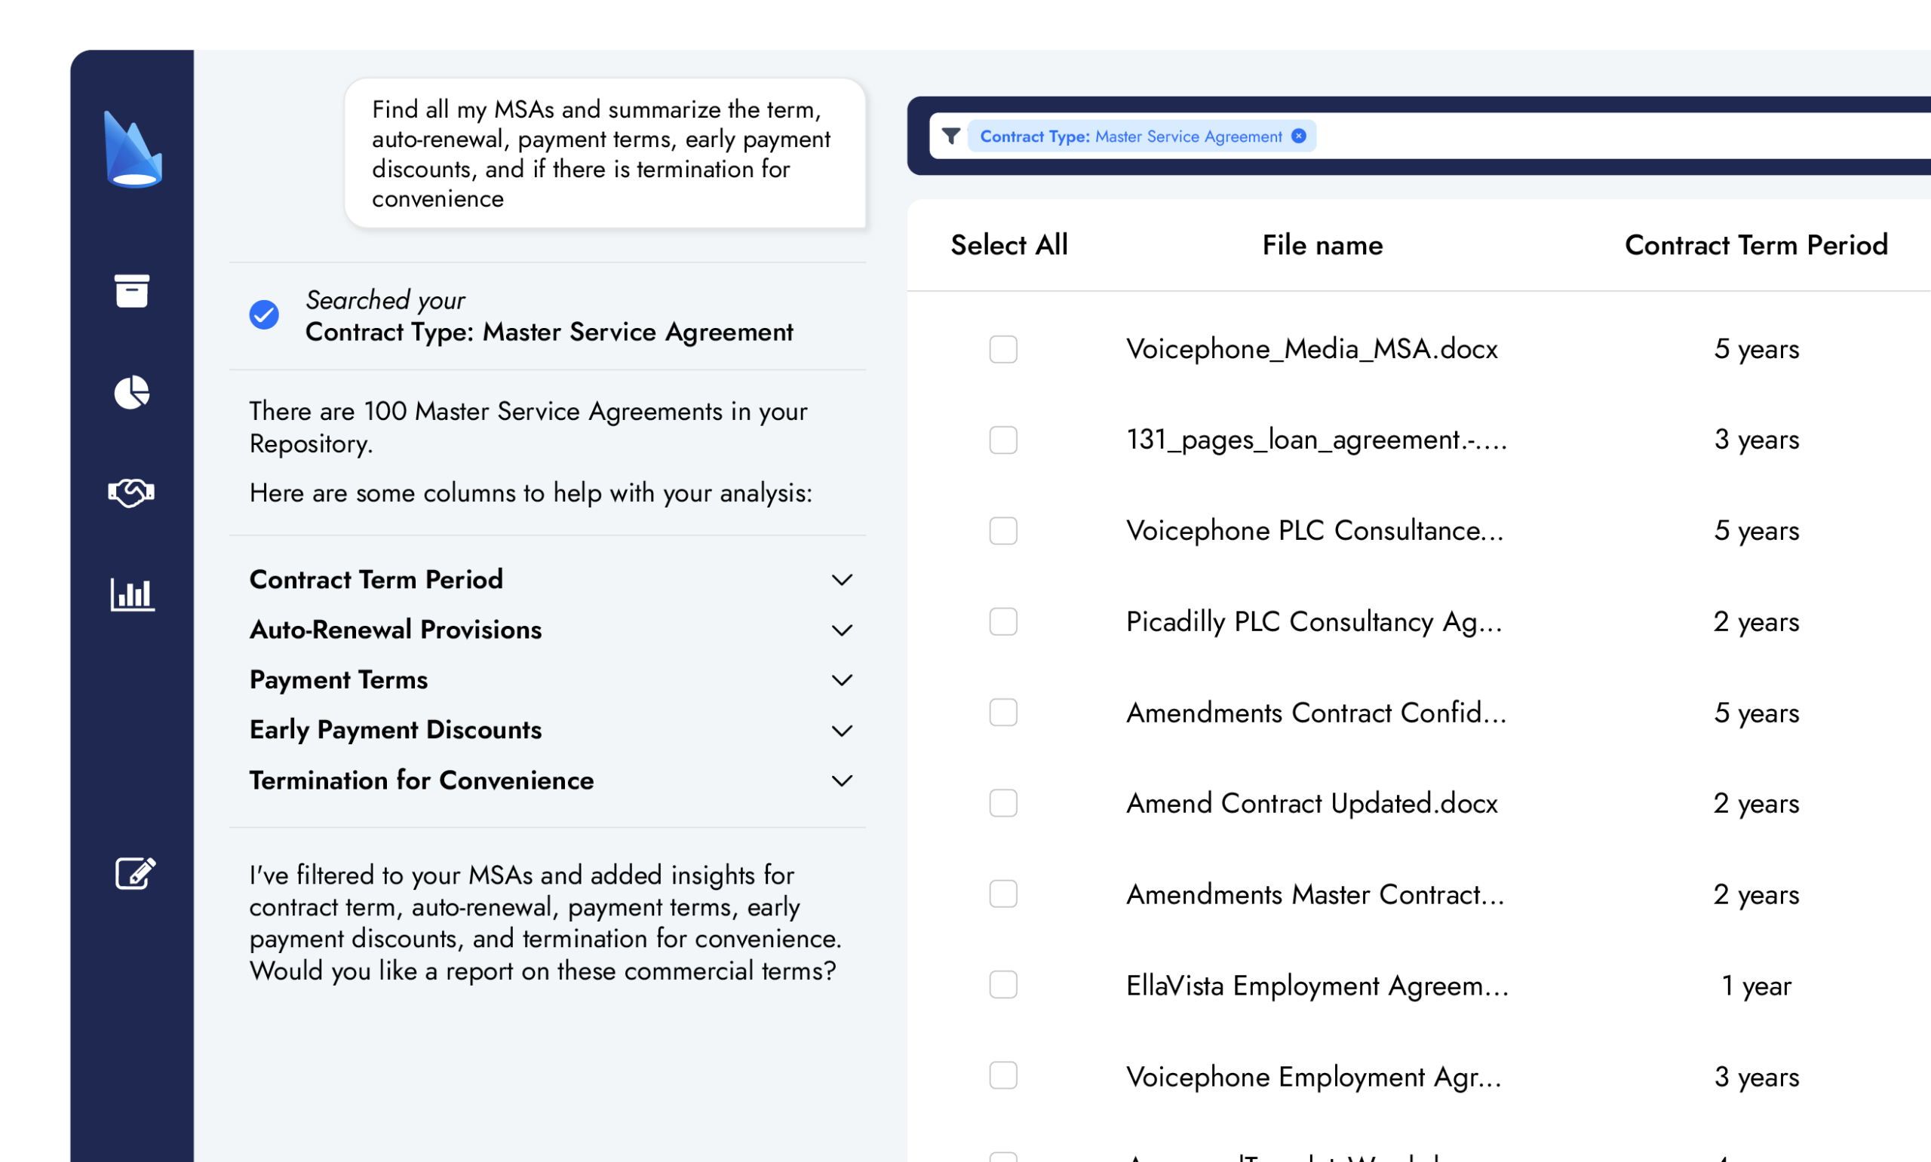1931x1162 pixels.
Task: Expand the Early Payment Discounts row
Action: pos(842,731)
